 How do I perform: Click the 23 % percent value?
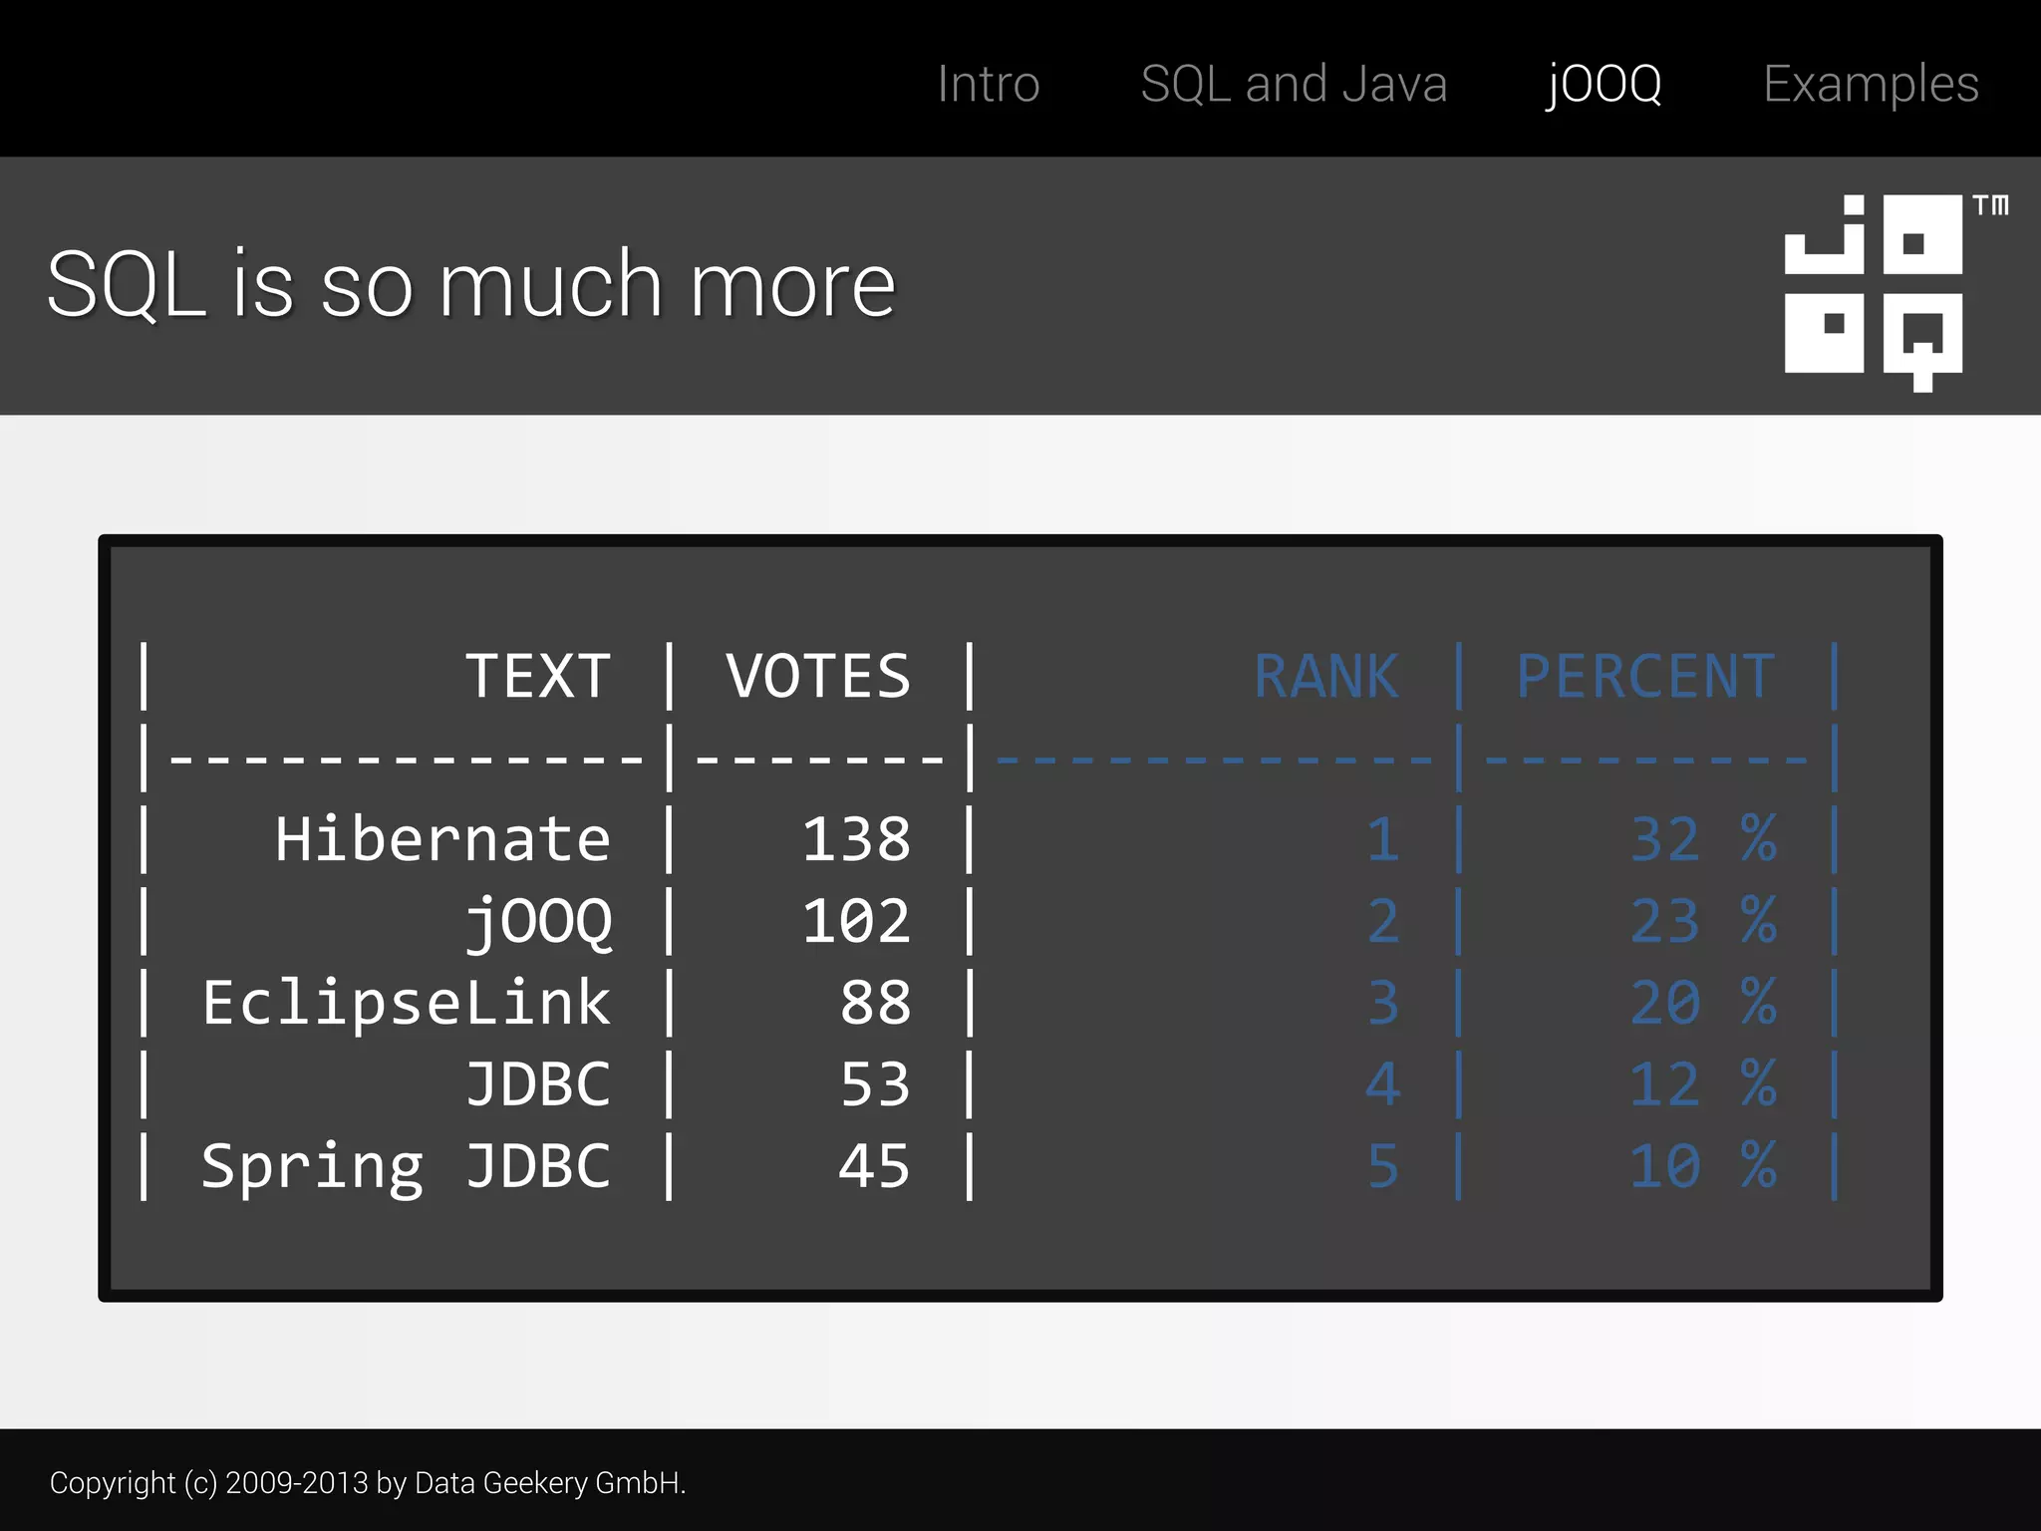pyautogui.click(x=1703, y=920)
